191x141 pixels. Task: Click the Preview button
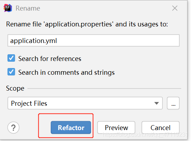coord(116,128)
